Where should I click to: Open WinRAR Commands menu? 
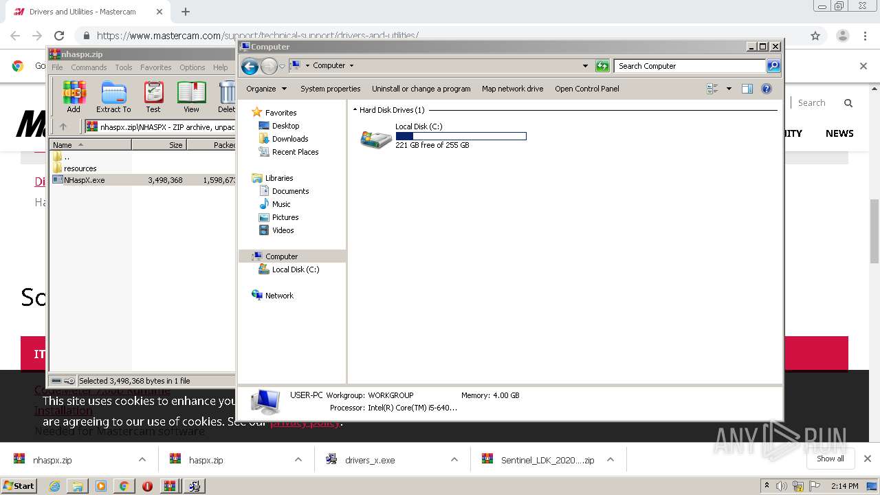(89, 67)
